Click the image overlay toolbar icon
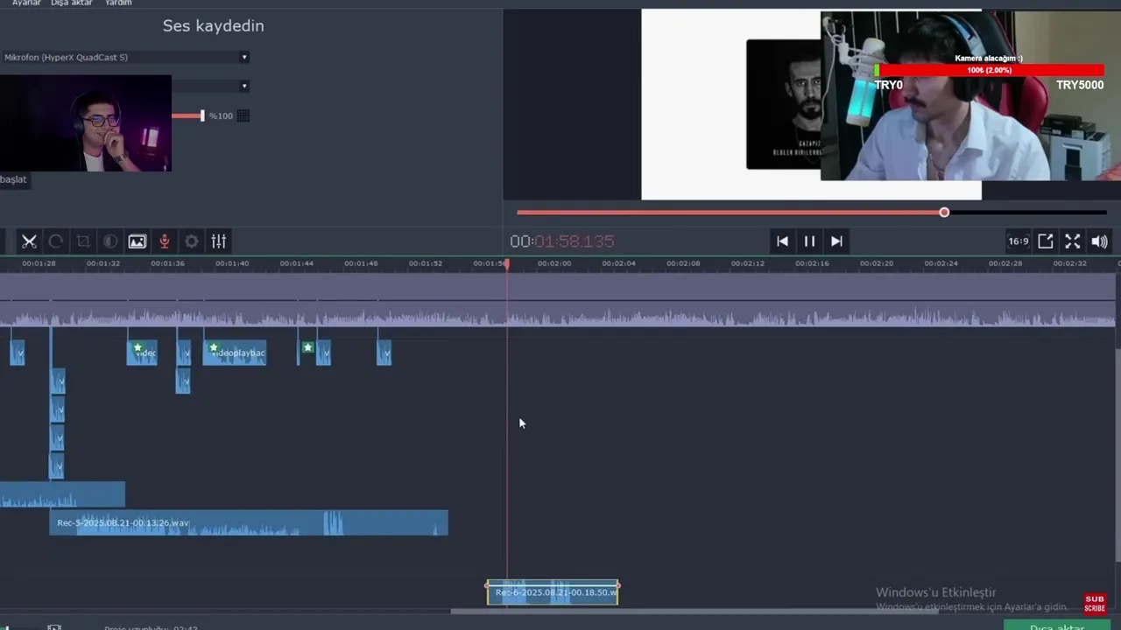Screen dimensions: 1121x630 [x=137, y=241]
